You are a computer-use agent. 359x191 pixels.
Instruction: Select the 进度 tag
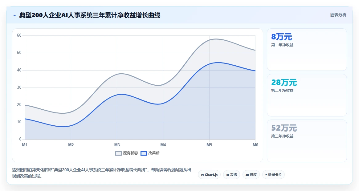coord(251,175)
